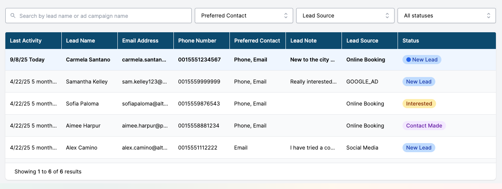Select the Email Address column header
Image resolution: width=502 pixels, height=189 pixels.
click(140, 41)
